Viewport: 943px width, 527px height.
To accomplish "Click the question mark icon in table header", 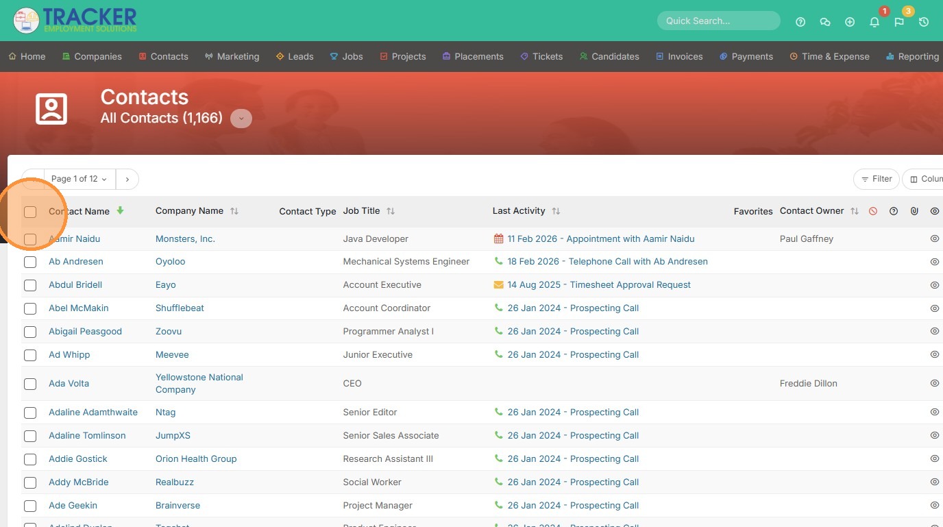I will (894, 211).
